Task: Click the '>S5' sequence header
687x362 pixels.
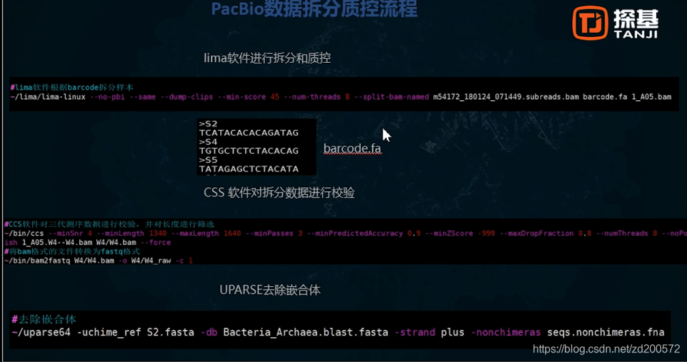Action: (x=208, y=160)
